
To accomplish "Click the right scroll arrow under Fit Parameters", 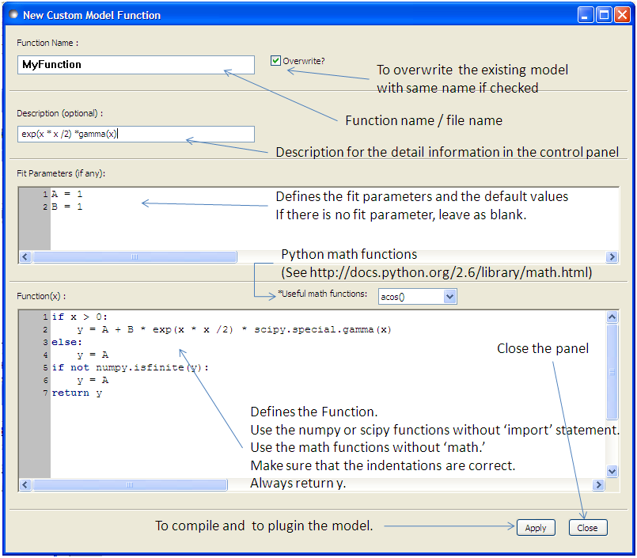I will coord(611,256).
